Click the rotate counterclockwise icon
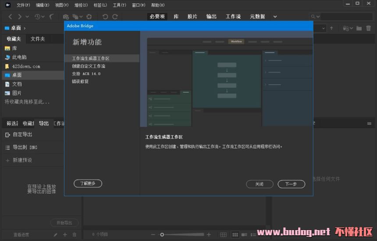377x241 pixels. coord(105,17)
